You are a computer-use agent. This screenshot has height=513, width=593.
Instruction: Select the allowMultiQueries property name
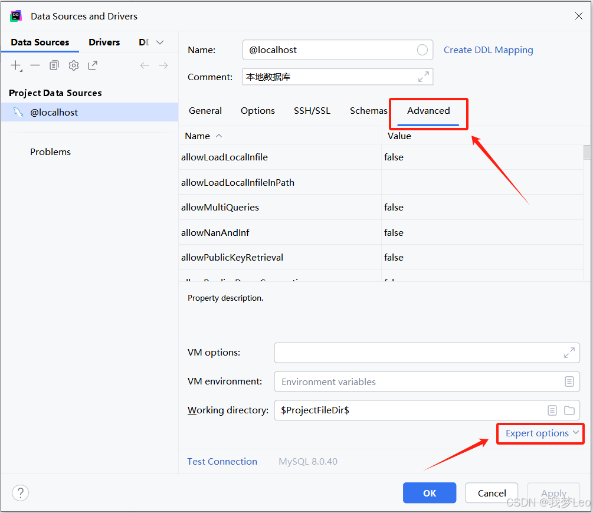pyautogui.click(x=220, y=207)
